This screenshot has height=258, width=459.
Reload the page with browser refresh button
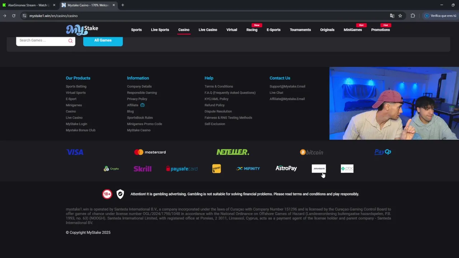(14, 16)
